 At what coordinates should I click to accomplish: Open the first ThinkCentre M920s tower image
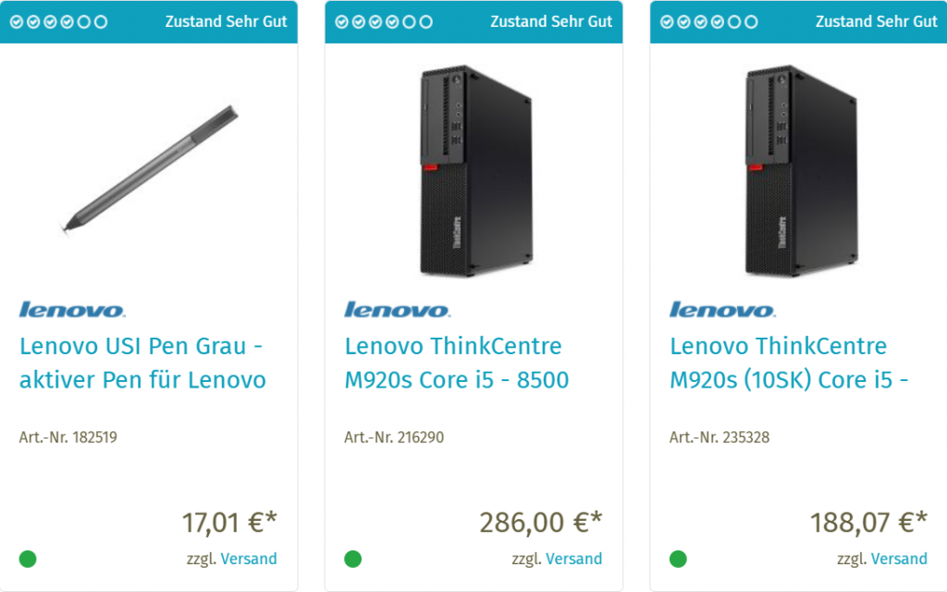coord(473,171)
